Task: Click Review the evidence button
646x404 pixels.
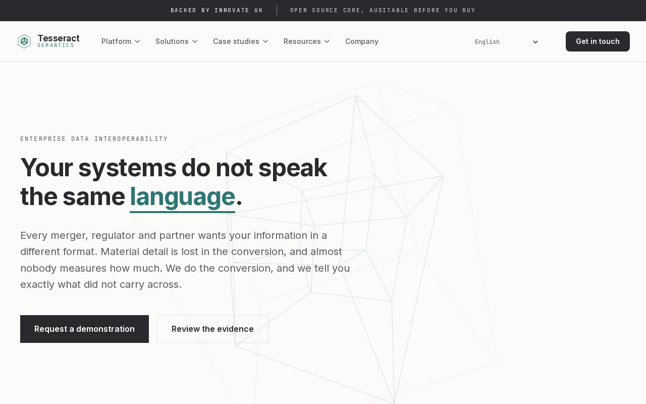Action: 212,329
